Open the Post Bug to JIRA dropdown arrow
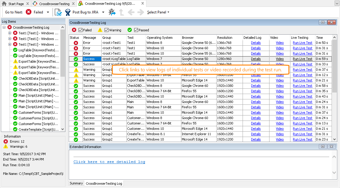This screenshot has width=340, height=188. (x=103, y=12)
